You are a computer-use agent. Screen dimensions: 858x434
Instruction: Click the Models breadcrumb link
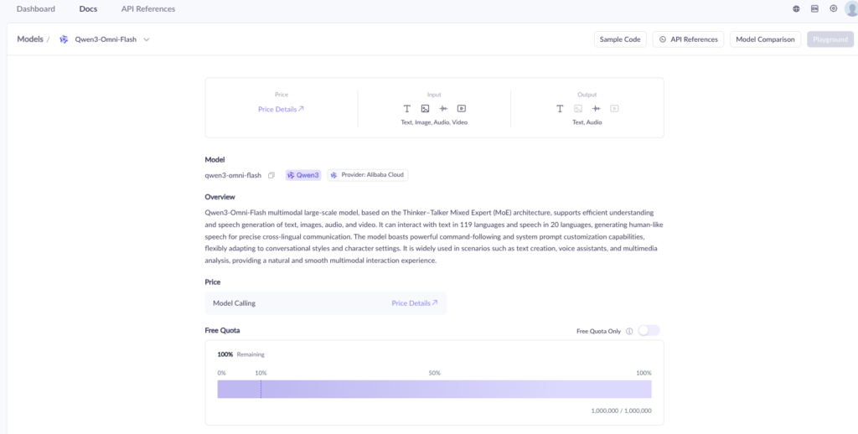(30, 39)
